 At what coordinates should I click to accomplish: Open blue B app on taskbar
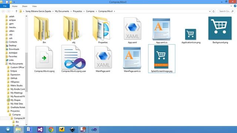pos(29,130)
